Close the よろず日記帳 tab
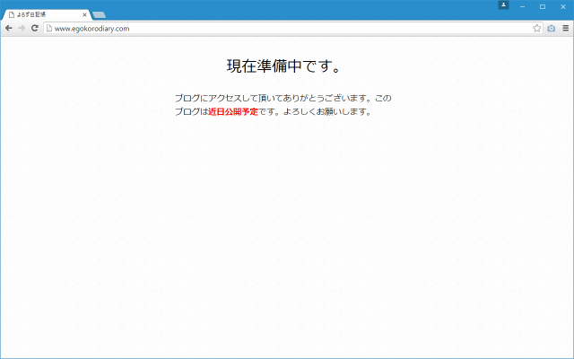The image size is (574, 359). pos(84,15)
